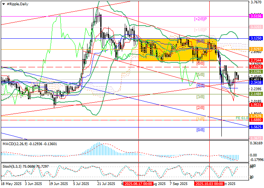The image size is (264, 188).
Task: Click the triangle icon beside #Ripple,Daily
Action: pos(3,4)
